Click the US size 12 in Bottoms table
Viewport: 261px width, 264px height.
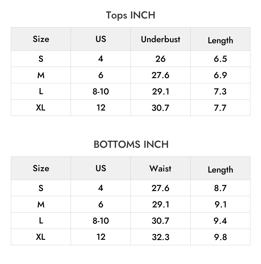pos(101,237)
